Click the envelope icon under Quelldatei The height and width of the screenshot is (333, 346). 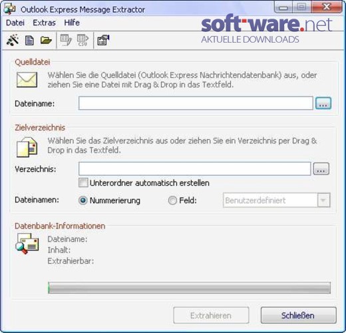27,80
